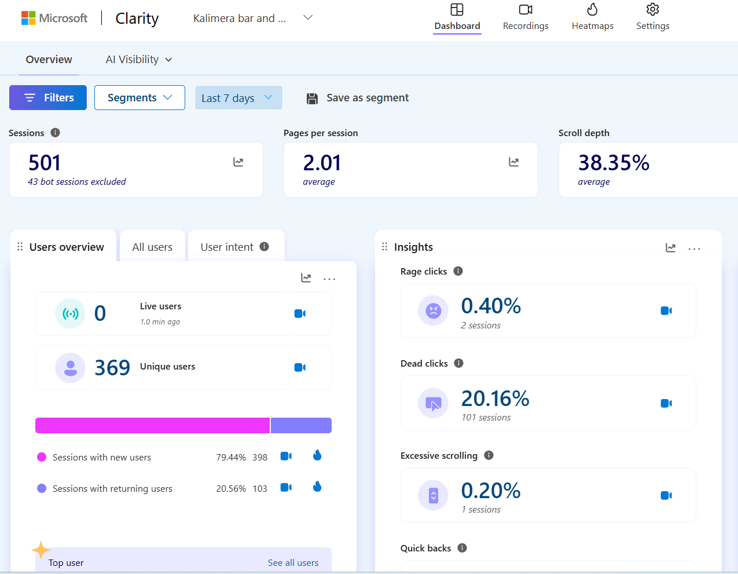View recordings for sessions with new users

286,456
